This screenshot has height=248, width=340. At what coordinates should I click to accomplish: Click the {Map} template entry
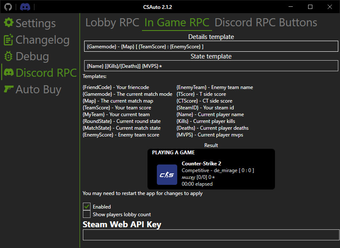pos(118,101)
